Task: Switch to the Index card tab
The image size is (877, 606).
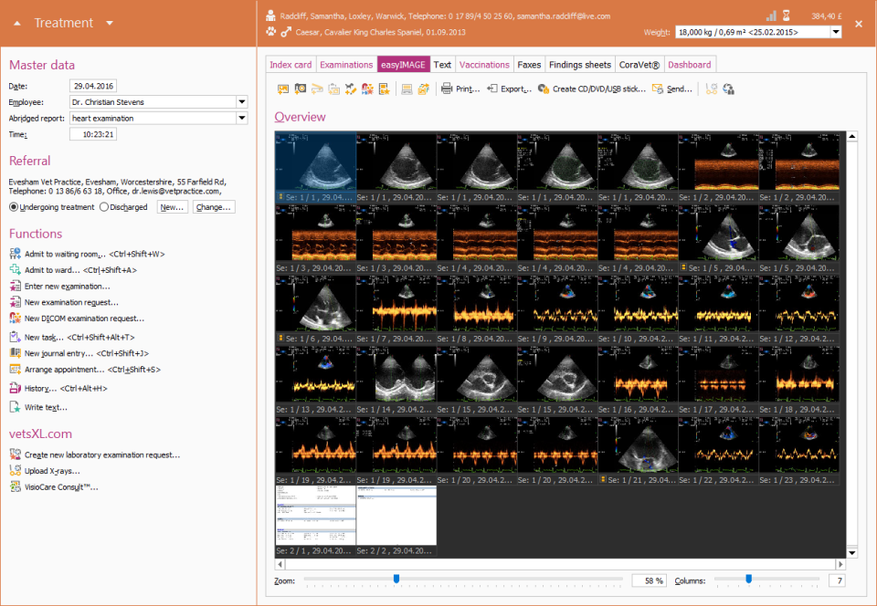Action: (291, 65)
